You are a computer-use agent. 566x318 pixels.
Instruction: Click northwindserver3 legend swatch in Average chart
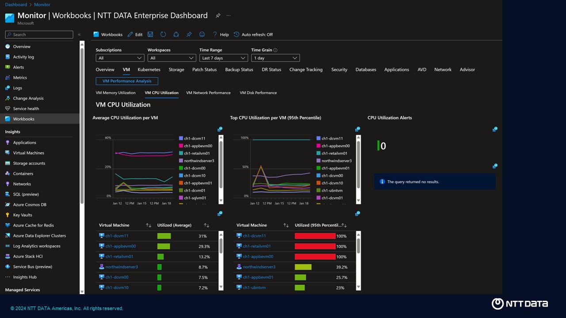[181, 161]
